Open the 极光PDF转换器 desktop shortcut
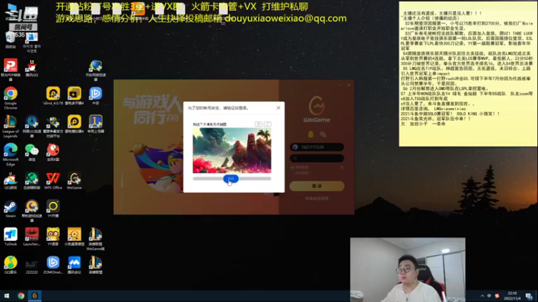Screen dimensions: 538x302 (x=11, y=70)
